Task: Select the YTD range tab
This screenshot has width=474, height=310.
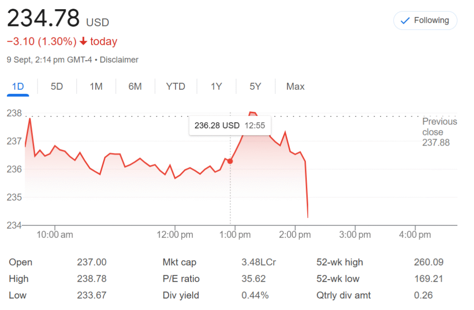Action: coord(175,86)
